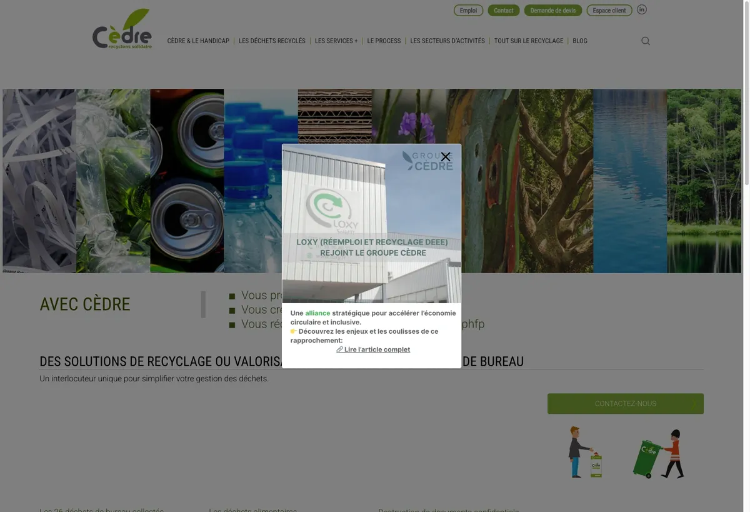The width and height of the screenshot is (750, 512).
Task: Open LE PROCESS menu item
Action: (x=384, y=41)
